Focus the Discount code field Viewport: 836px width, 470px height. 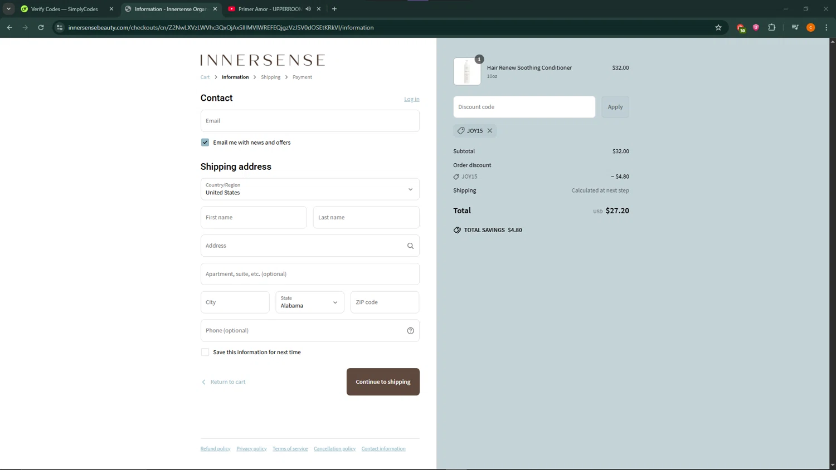point(524,107)
